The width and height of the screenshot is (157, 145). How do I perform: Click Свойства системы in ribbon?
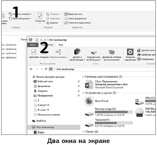tap(147, 55)
